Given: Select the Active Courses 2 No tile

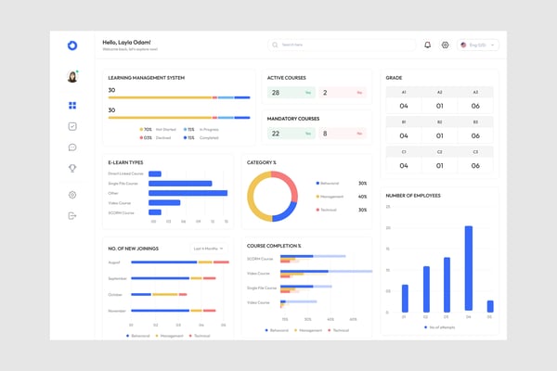Looking at the screenshot, I should coord(343,93).
